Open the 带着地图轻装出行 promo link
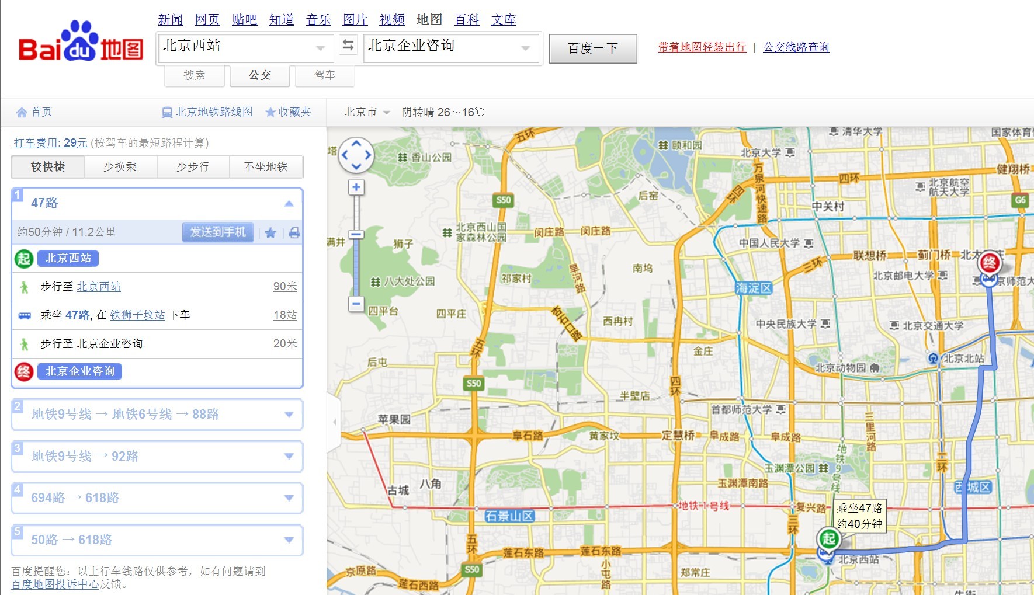 tap(702, 47)
